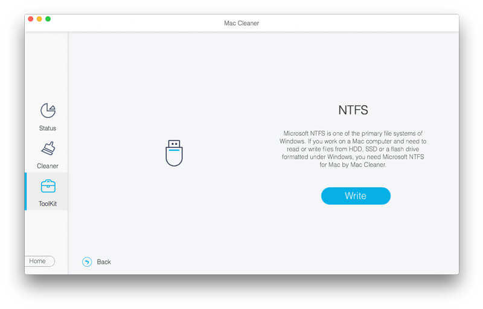483x309 pixels.
Task: Click the circular Back arrow icon
Action: click(x=87, y=262)
